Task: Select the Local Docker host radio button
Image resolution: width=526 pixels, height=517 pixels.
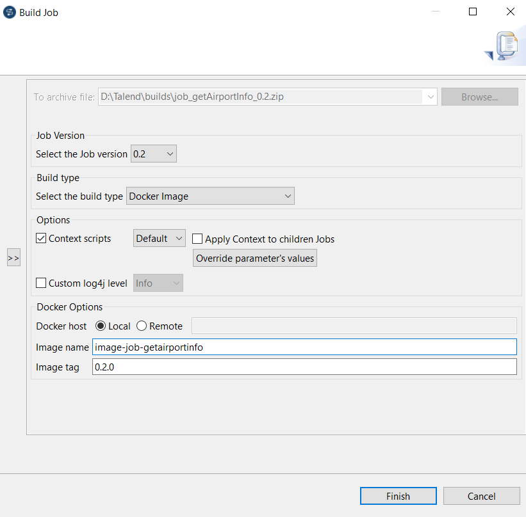Action: coord(101,326)
